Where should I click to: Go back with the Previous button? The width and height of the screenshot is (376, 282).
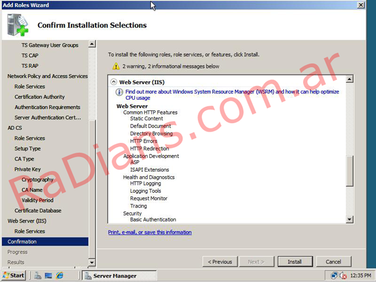click(x=220, y=261)
